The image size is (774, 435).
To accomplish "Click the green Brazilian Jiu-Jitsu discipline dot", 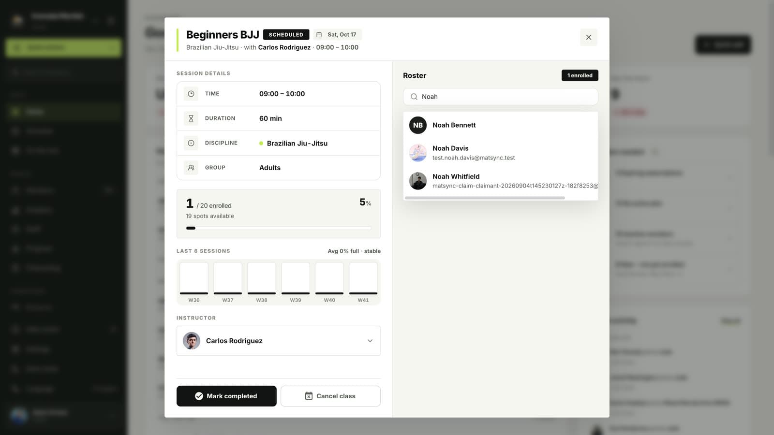I will (x=261, y=144).
